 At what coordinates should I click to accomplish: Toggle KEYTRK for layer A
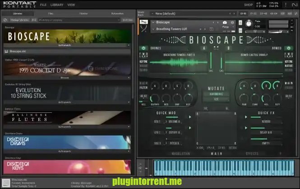[143, 62]
